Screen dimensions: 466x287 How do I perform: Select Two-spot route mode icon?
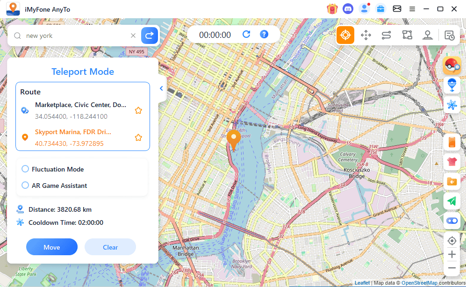coord(386,35)
